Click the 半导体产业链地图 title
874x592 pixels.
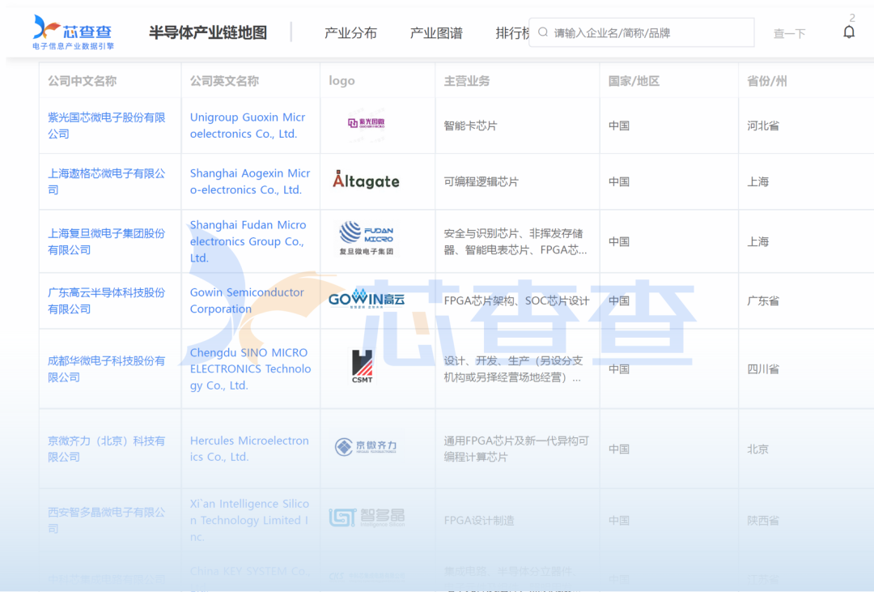208,32
